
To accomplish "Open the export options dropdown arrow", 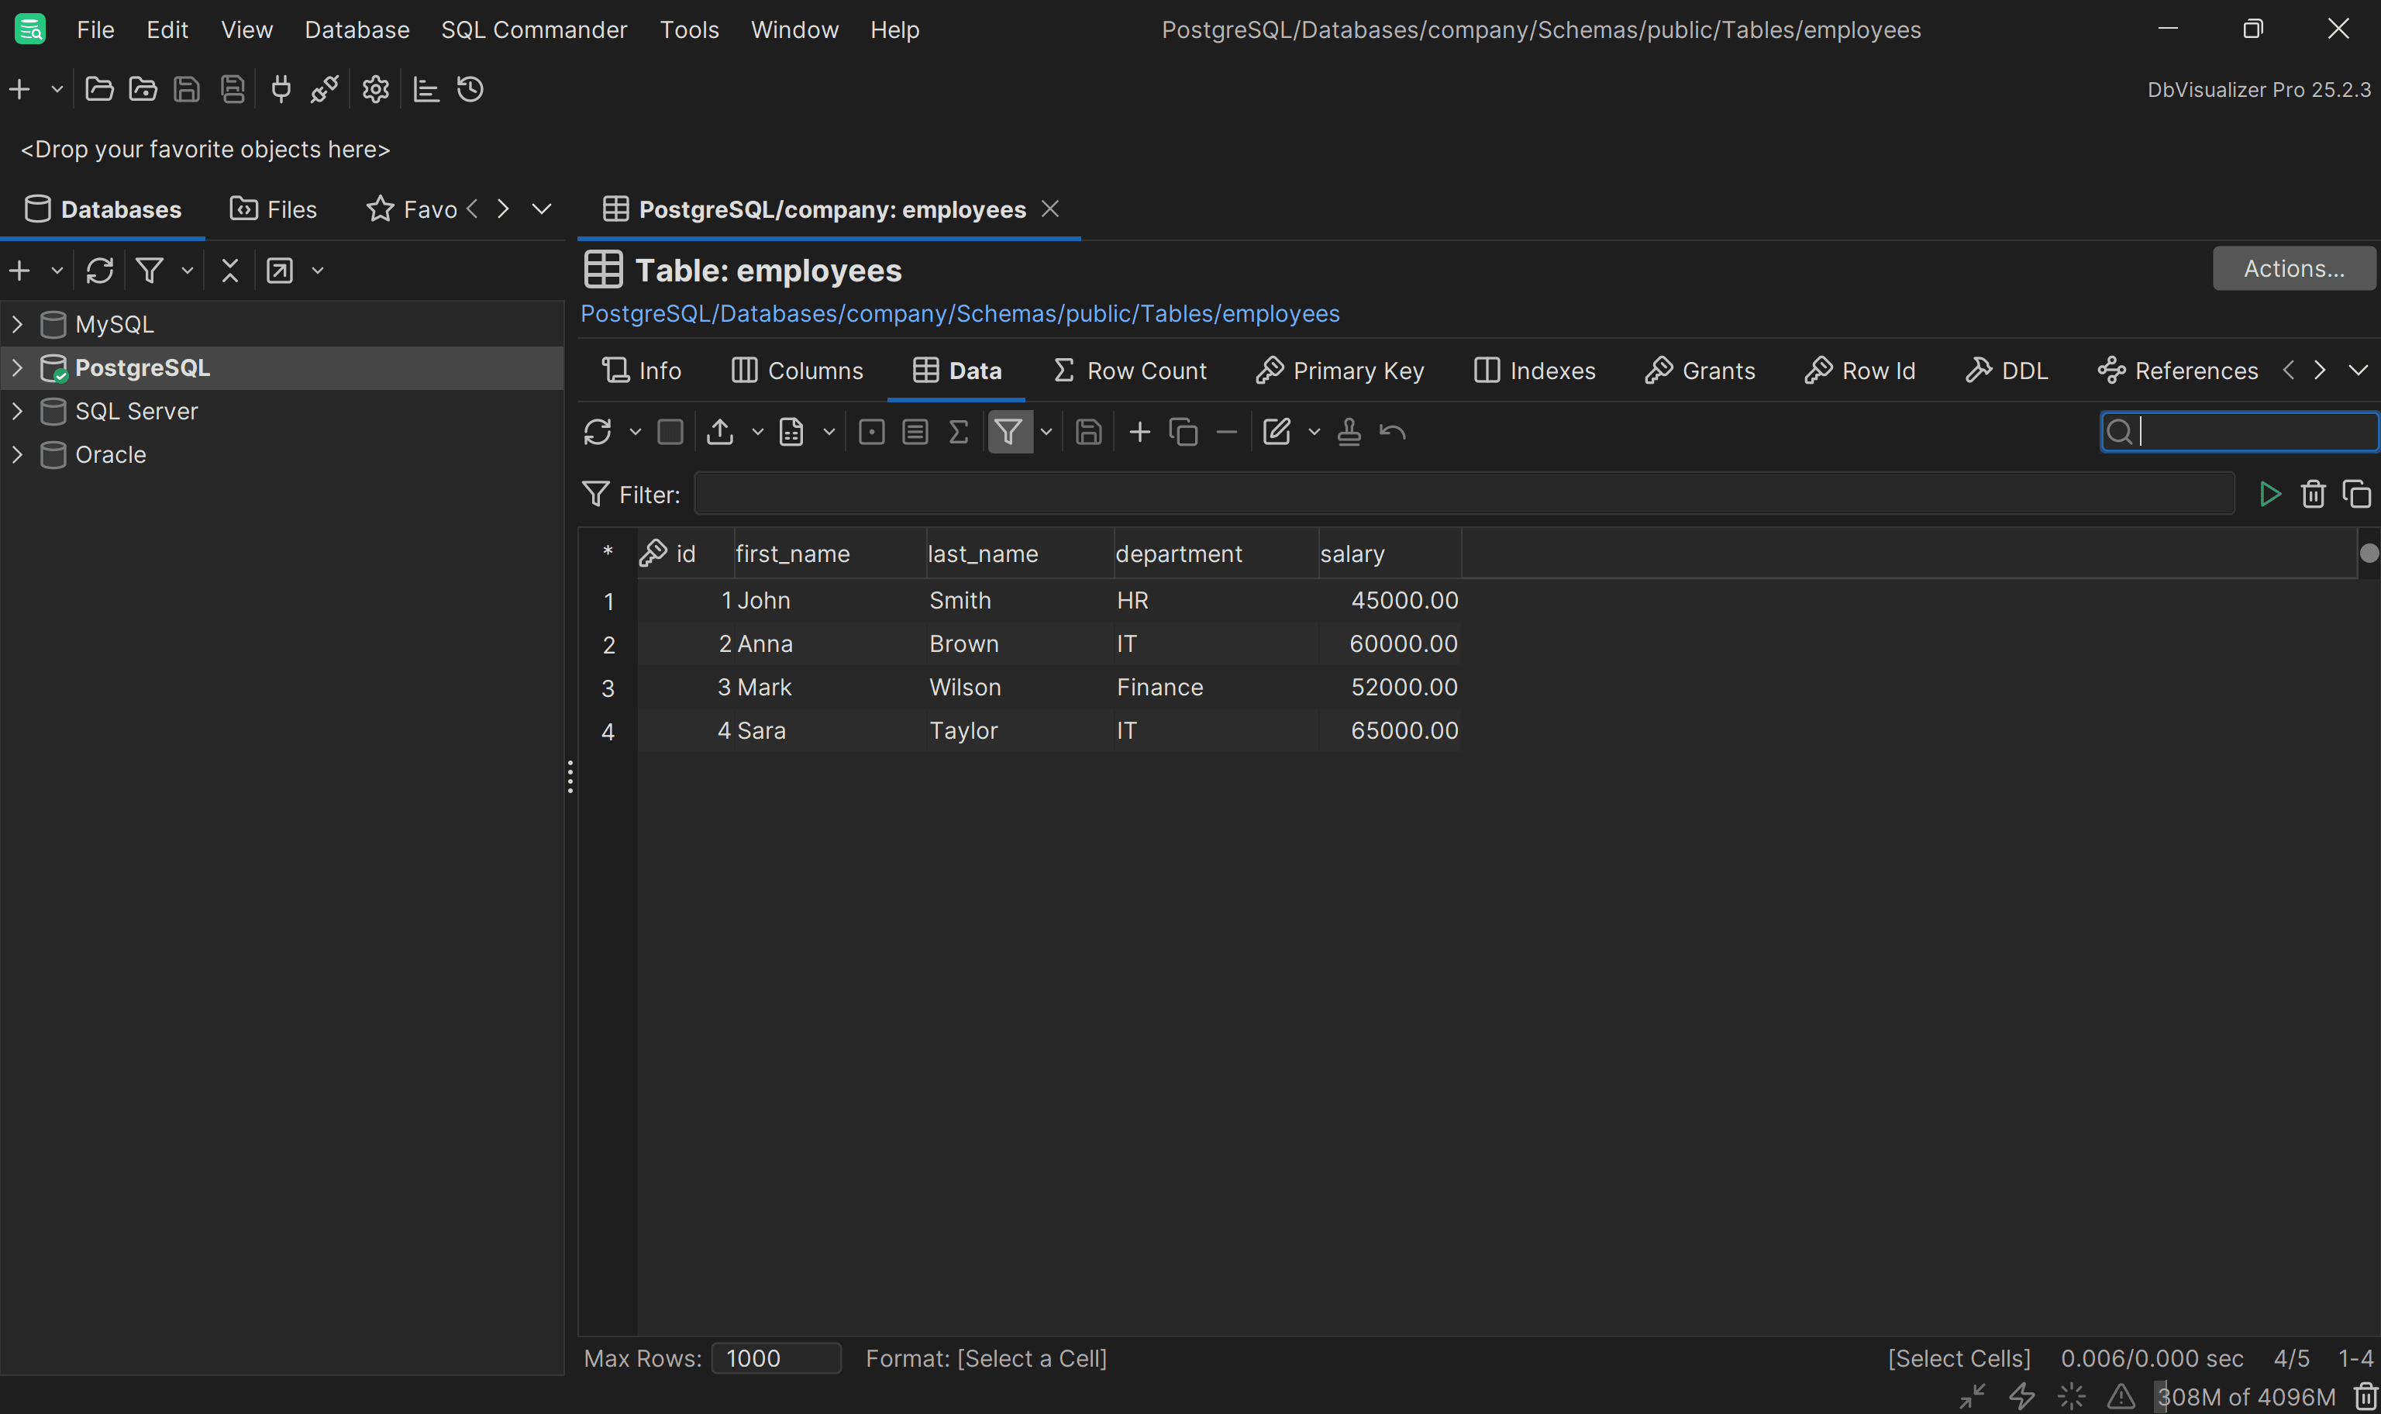I will (757, 433).
